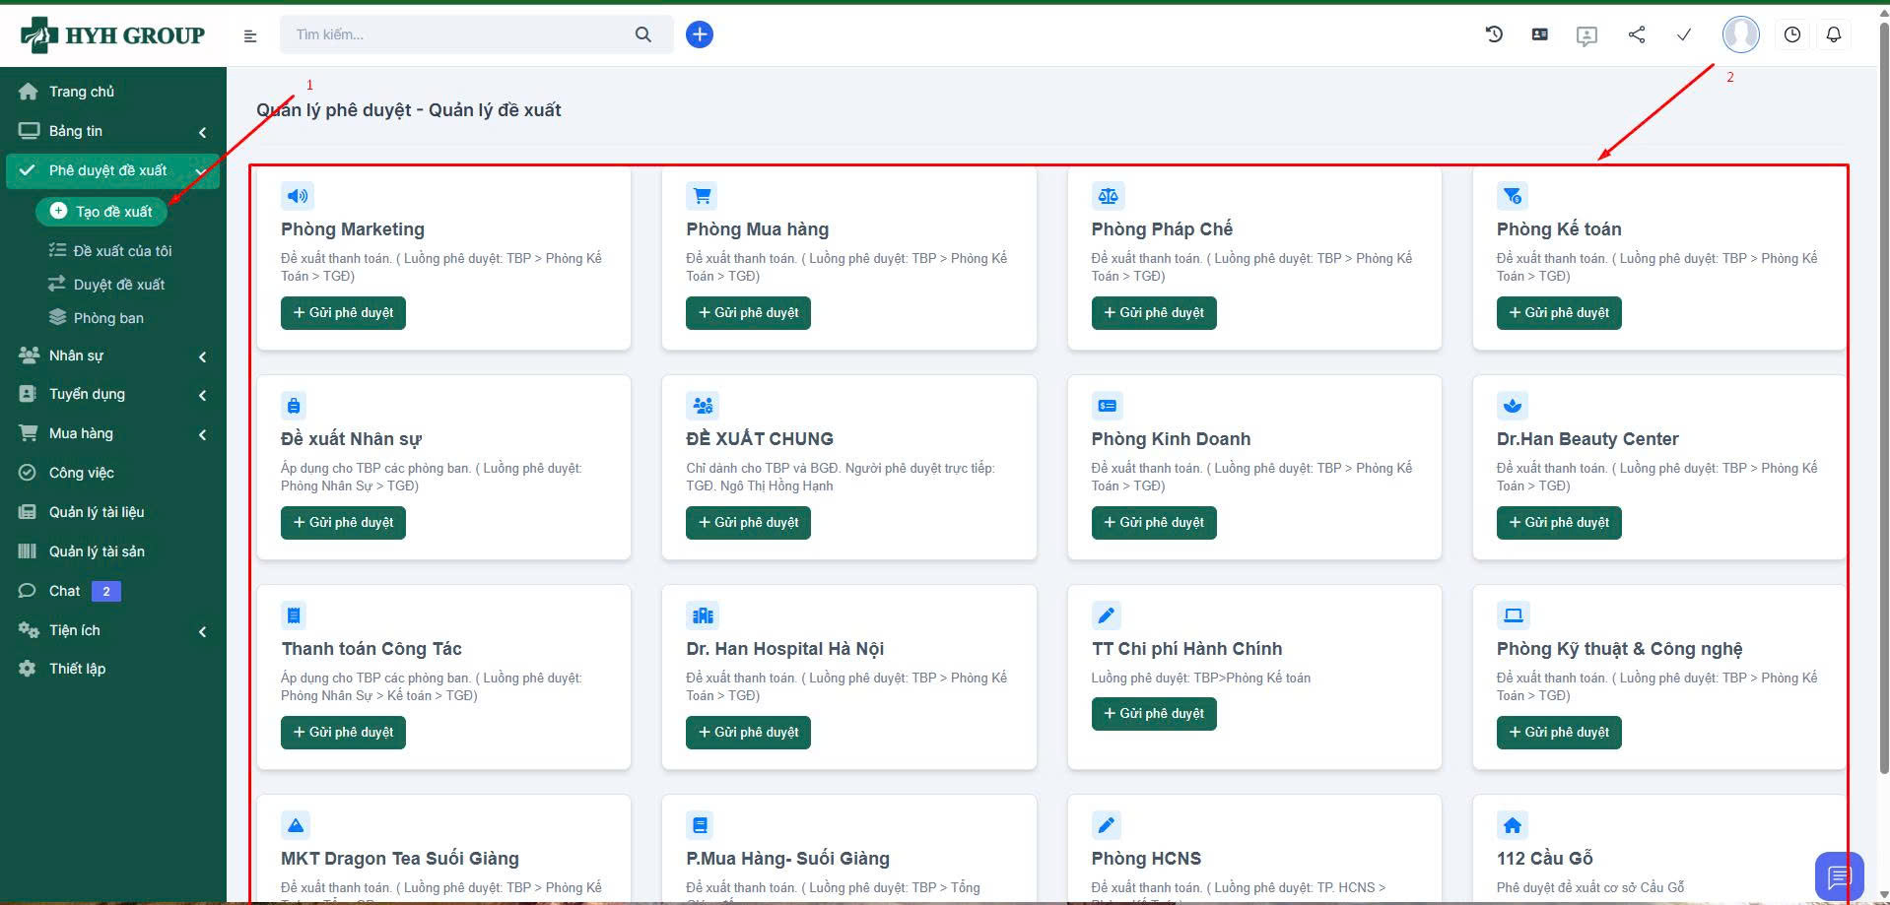The width and height of the screenshot is (1890, 905).
Task: Open Đề xuất của tôi menu item
Action: pyautogui.click(x=122, y=251)
